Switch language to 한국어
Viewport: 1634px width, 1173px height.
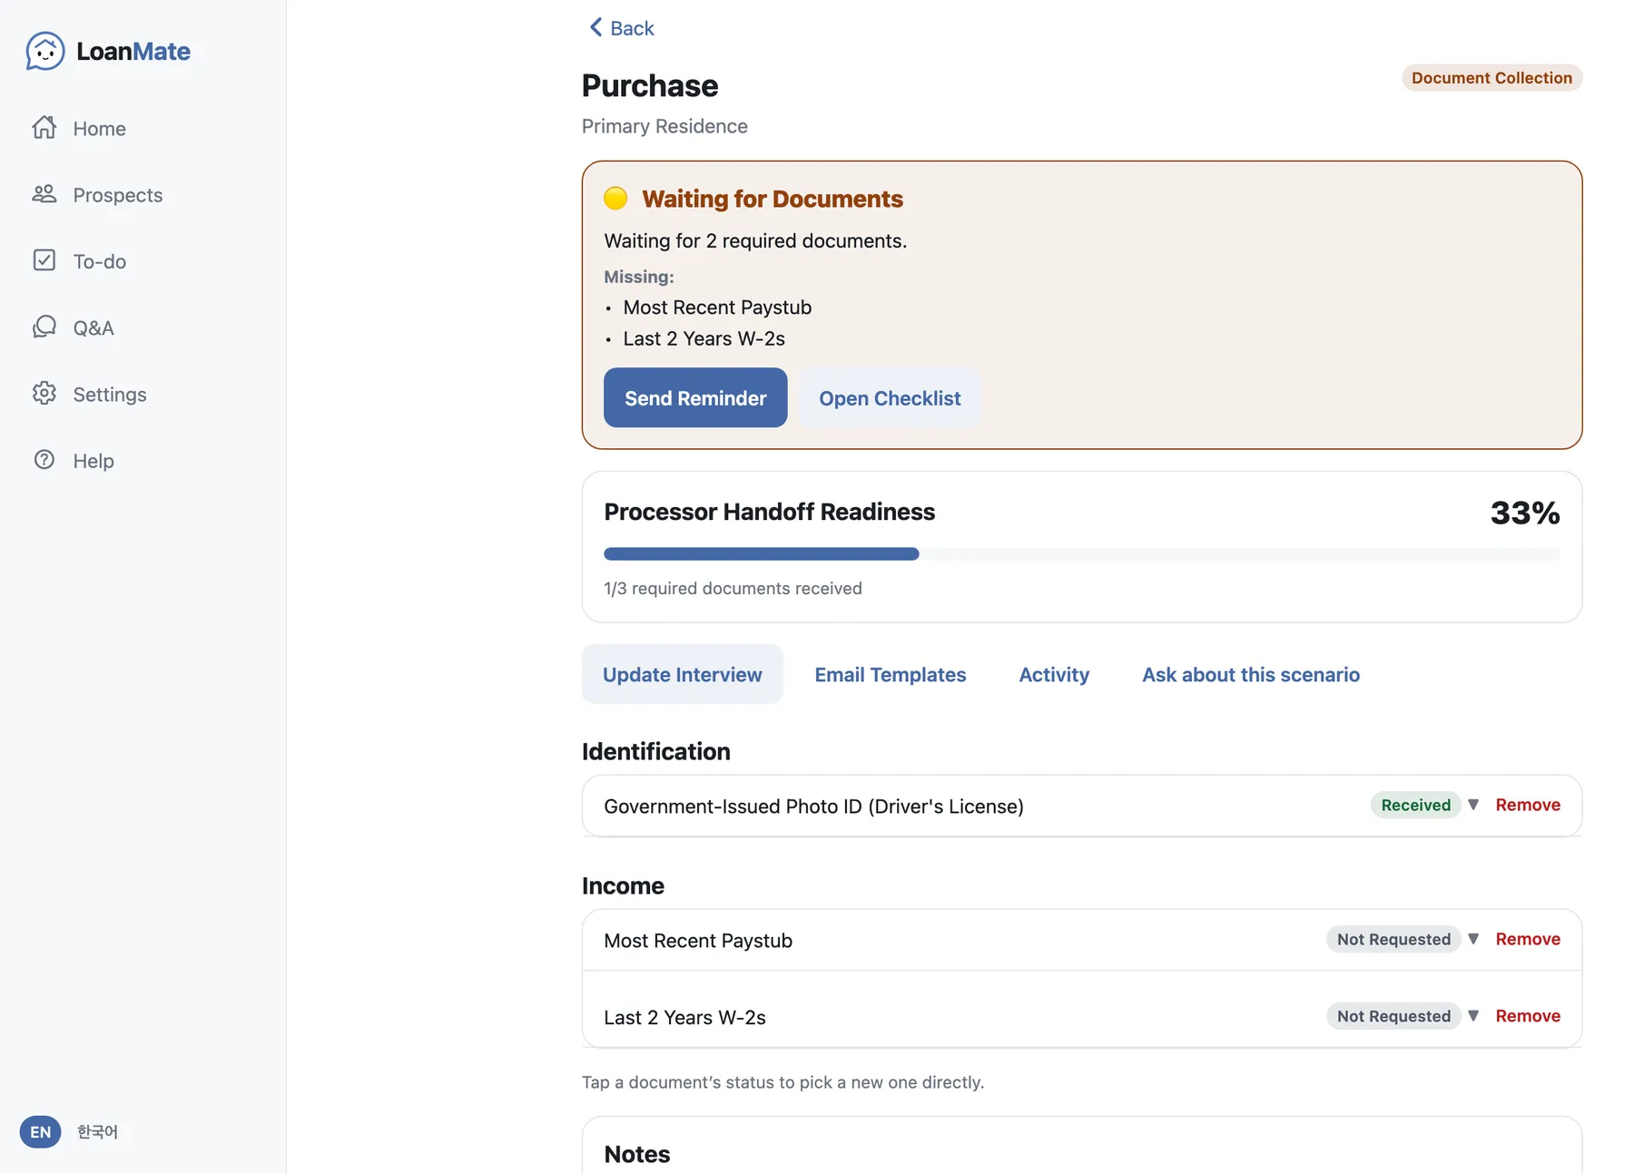97,1131
